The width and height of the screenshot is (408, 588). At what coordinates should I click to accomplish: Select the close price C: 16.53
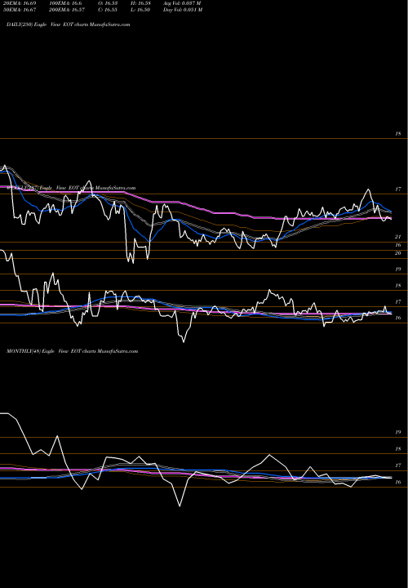(108, 10)
